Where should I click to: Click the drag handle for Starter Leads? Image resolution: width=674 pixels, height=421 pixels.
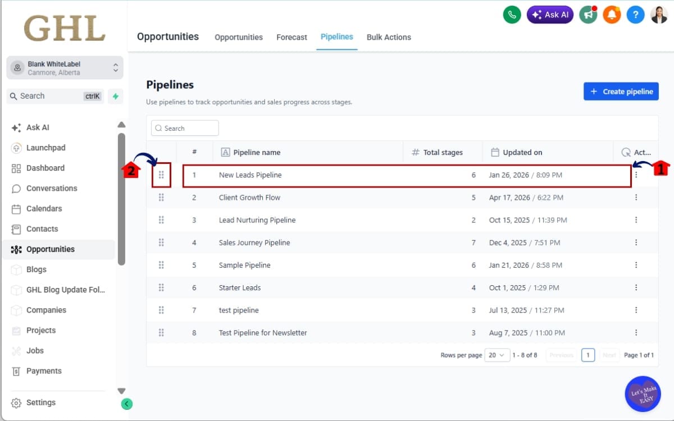161,287
